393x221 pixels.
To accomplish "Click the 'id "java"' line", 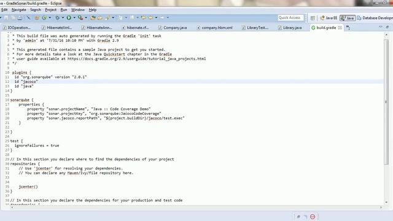I will coord(24,86).
